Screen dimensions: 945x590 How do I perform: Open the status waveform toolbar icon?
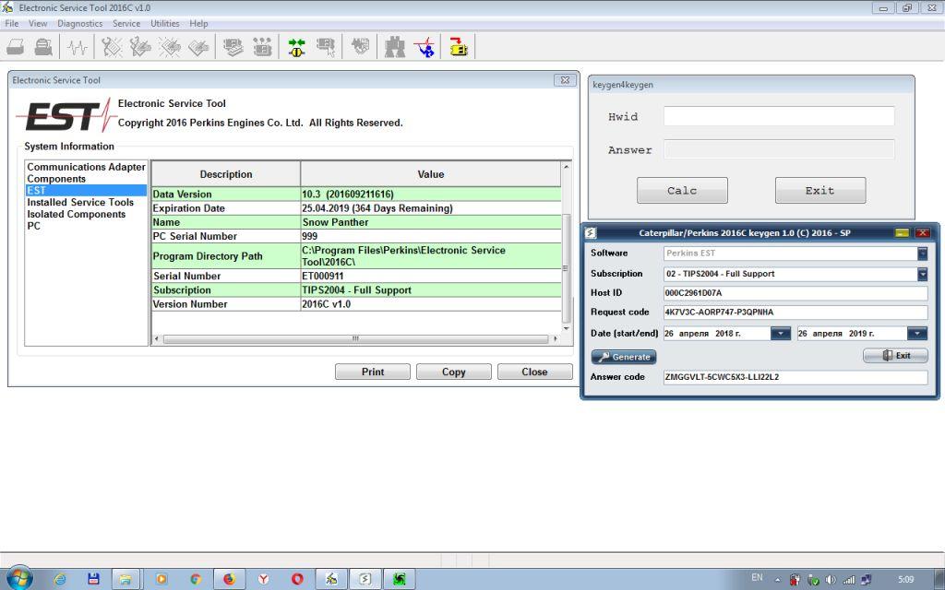click(78, 47)
